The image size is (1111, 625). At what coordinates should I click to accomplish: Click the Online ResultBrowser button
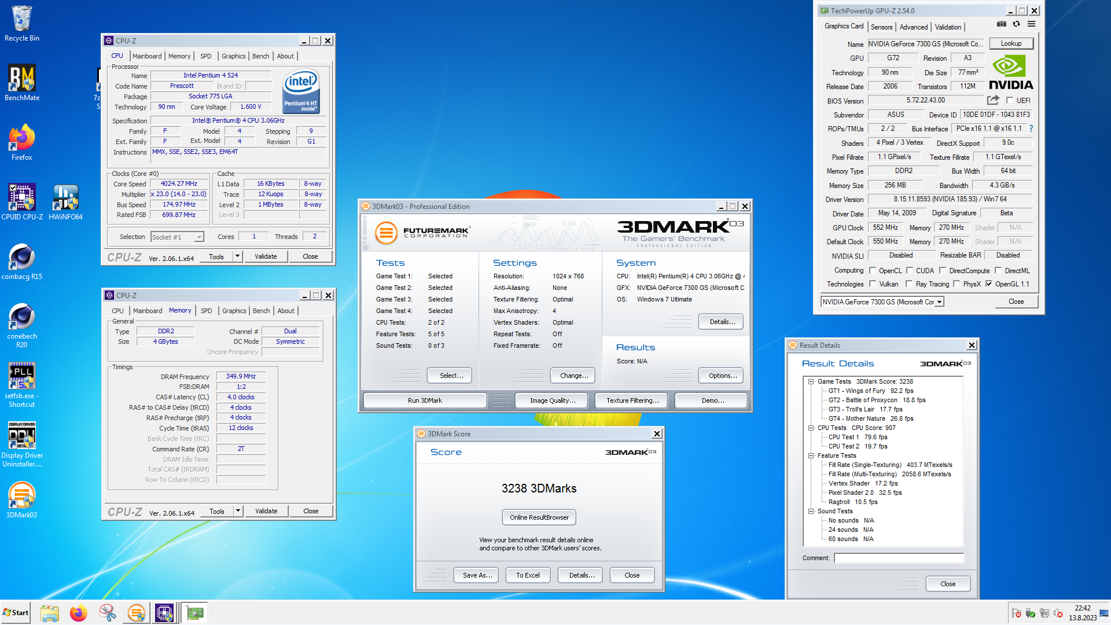pos(539,517)
